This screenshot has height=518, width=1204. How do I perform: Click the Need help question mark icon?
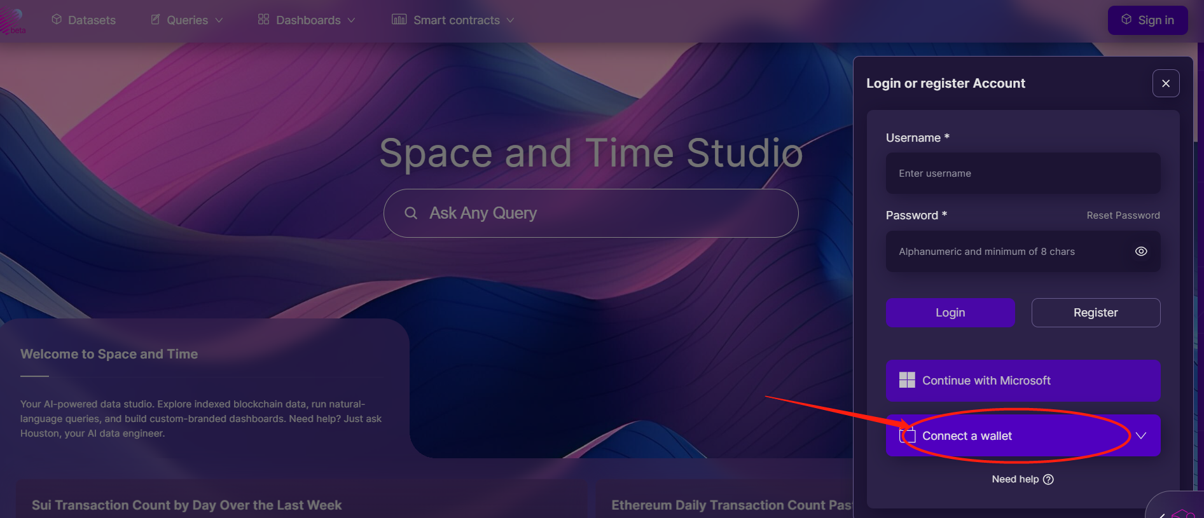click(1048, 479)
